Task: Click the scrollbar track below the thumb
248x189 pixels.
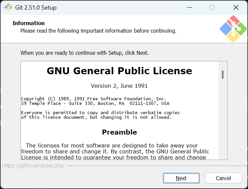Action: pyautogui.click(x=223, y=118)
